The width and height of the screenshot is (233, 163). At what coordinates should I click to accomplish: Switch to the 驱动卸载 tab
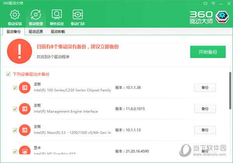58,31
